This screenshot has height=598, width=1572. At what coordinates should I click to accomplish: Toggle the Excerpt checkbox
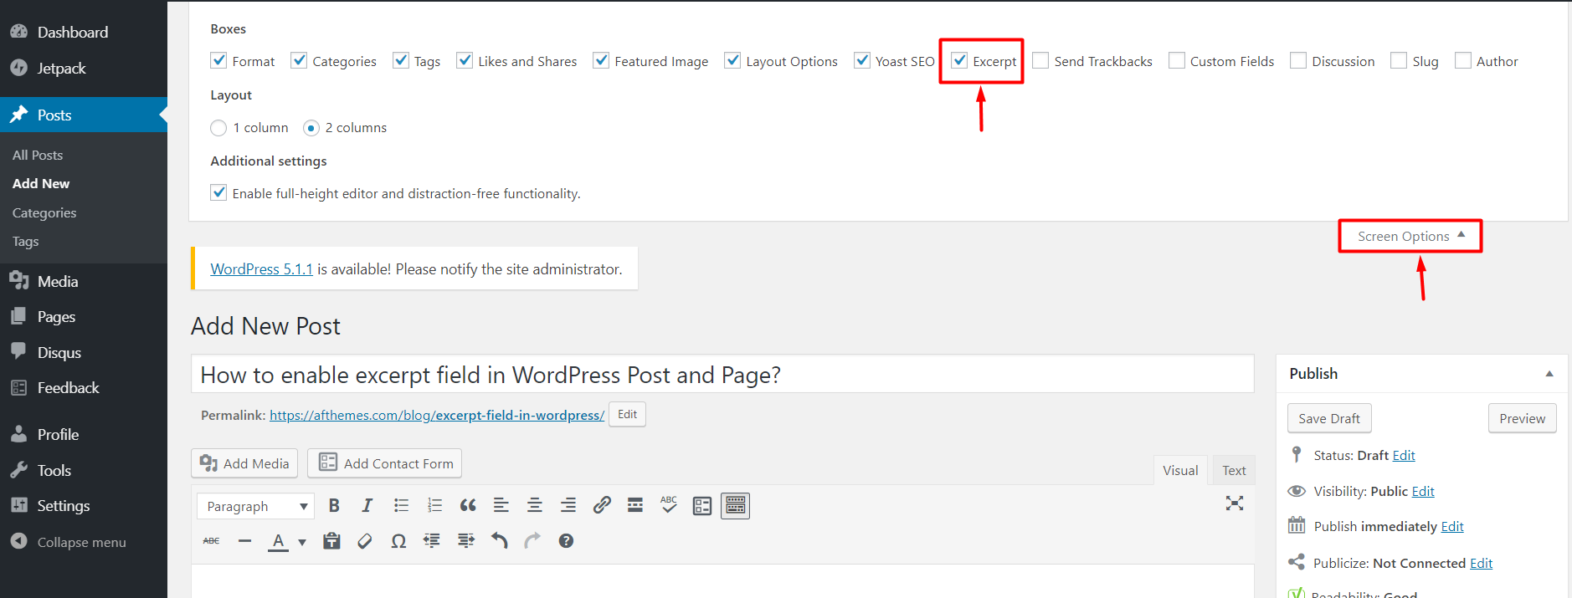tap(959, 60)
